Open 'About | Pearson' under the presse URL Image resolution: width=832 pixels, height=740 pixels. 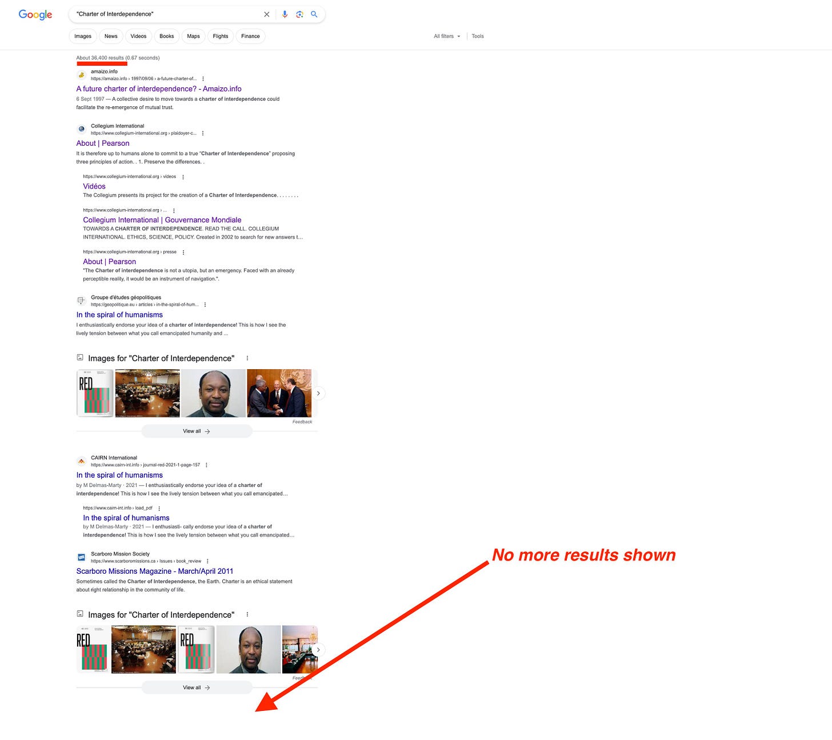[x=110, y=262]
